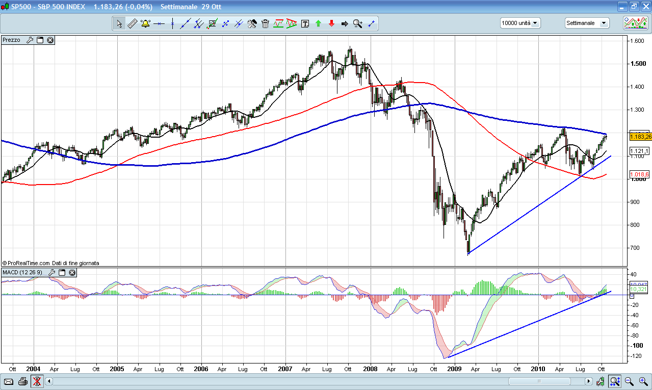Toggle the auto-fit zoom magnifier button

coord(615,381)
